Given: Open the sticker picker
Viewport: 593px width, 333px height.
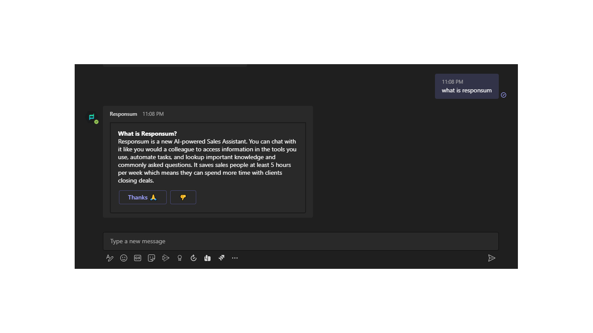Looking at the screenshot, I should [152, 258].
